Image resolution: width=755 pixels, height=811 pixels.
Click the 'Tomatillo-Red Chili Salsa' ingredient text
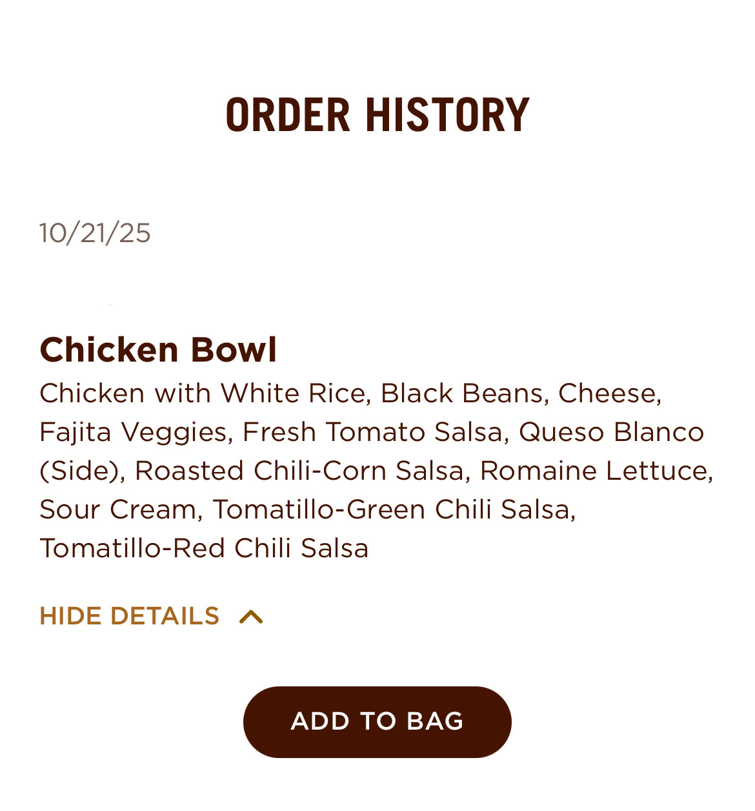[204, 548]
